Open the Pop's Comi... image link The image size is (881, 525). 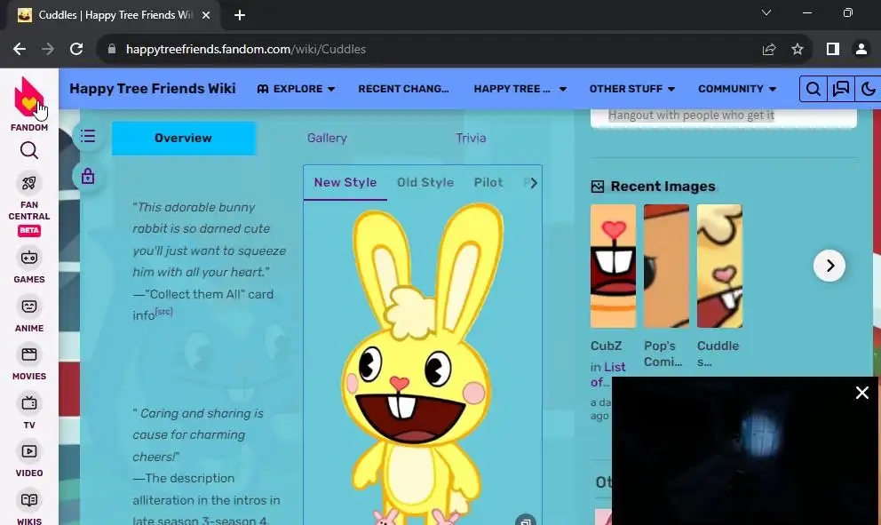point(663,354)
